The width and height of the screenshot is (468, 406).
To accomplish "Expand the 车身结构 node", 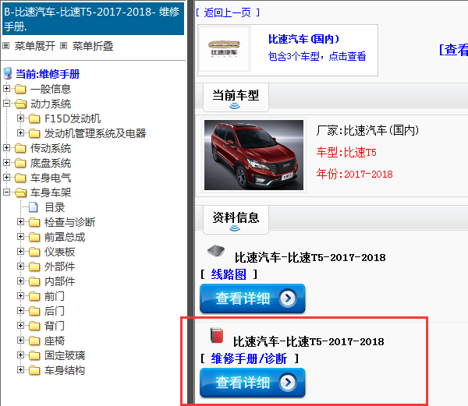I will (20, 370).
